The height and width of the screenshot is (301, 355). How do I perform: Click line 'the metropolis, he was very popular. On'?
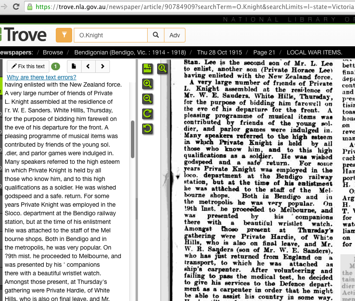[x=58, y=248]
